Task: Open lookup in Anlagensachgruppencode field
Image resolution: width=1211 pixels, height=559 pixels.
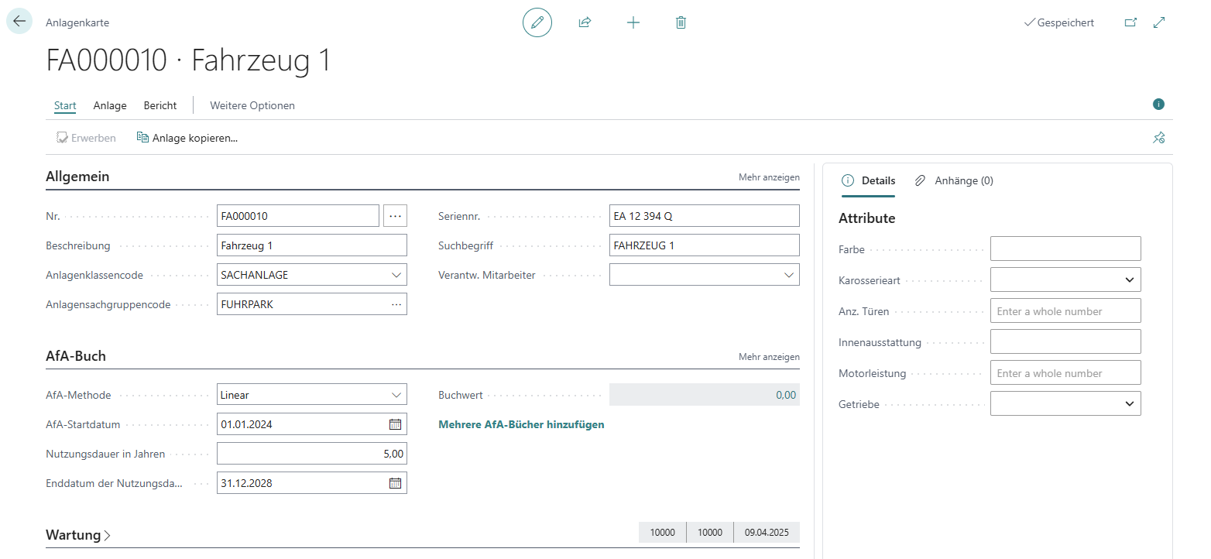Action: [x=396, y=304]
